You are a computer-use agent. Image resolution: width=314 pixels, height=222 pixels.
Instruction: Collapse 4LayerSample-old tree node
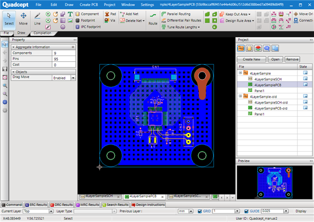[x=240, y=96]
